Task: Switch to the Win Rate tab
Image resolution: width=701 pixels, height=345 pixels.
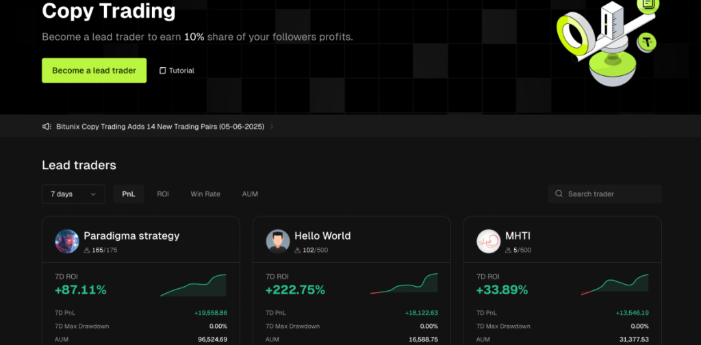Action: click(205, 194)
